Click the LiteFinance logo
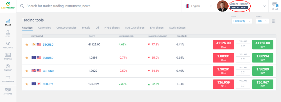This screenshot has width=281, height=102. tap(8, 5)
